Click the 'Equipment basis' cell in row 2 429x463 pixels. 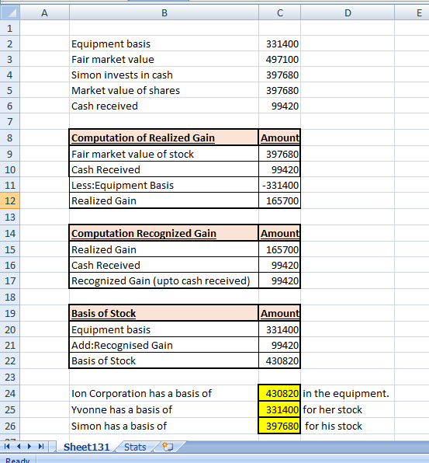pos(164,44)
